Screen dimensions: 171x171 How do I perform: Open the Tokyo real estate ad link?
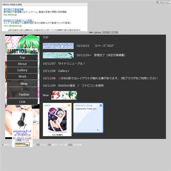(14, 9)
